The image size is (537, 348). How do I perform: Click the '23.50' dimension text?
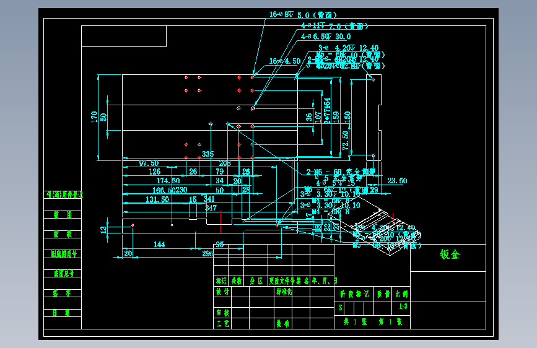(397, 181)
